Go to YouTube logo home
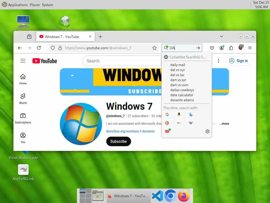 pyautogui.click(x=45, y=61)
